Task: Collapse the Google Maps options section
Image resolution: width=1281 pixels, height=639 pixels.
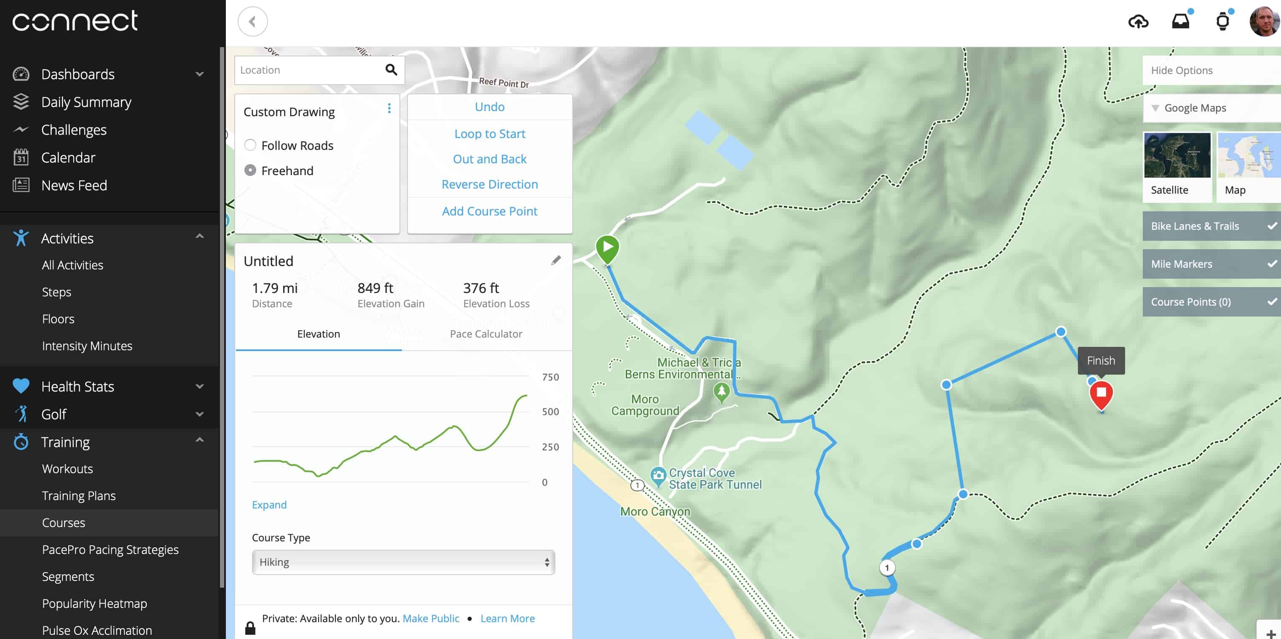Action: (1155, 108)
